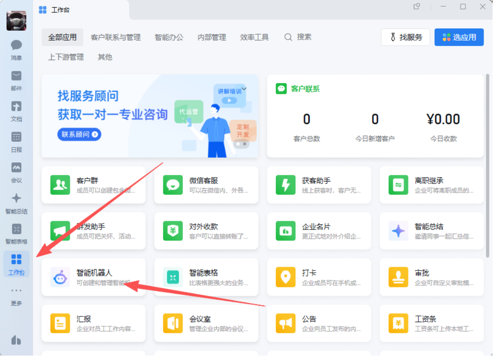Click the 联系顾问 button
This screenshot has width=493, height=356.
tap(79, 134)
